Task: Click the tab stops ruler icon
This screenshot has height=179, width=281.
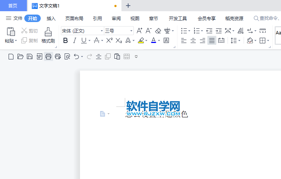Action: click(263, 31)
